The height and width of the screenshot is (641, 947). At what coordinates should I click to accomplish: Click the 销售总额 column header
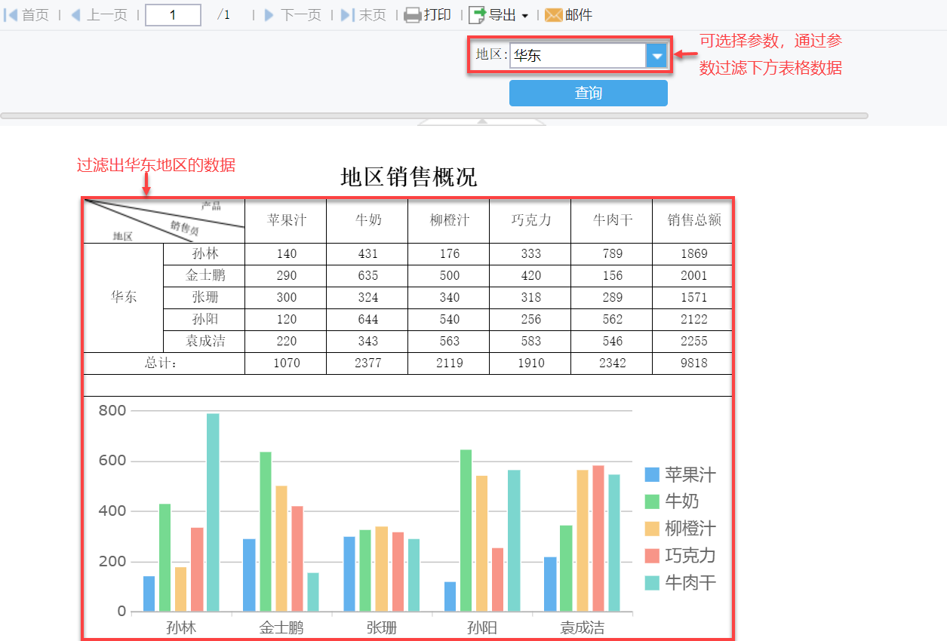(693, 220)
